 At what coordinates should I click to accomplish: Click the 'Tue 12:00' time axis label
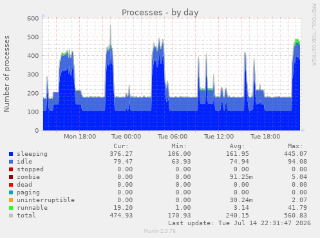219,137
